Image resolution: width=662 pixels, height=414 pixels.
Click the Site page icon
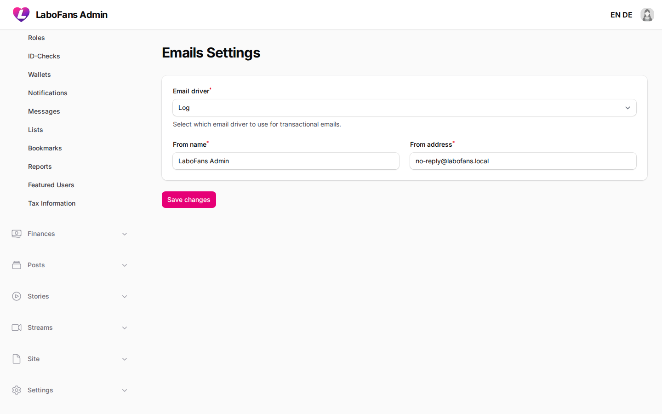(17, 359)
